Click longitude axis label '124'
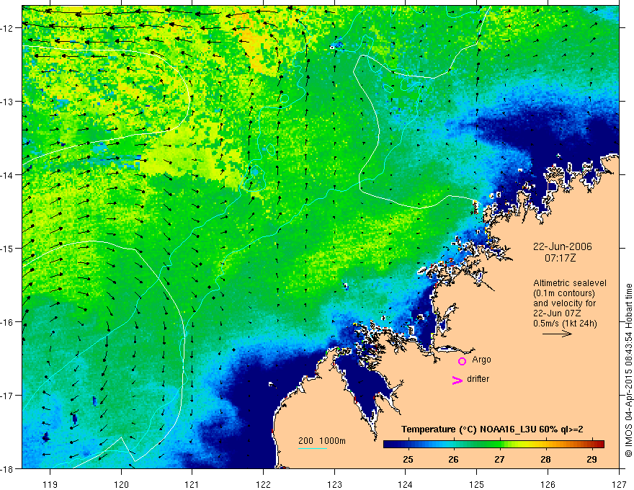The width and height of the screenshot is (634, 490). 406,484
